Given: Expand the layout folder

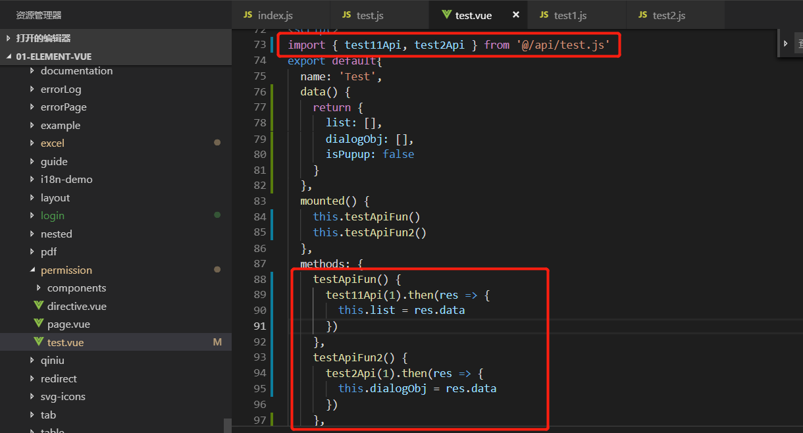Looking at the screenshot, I should 33,197.
